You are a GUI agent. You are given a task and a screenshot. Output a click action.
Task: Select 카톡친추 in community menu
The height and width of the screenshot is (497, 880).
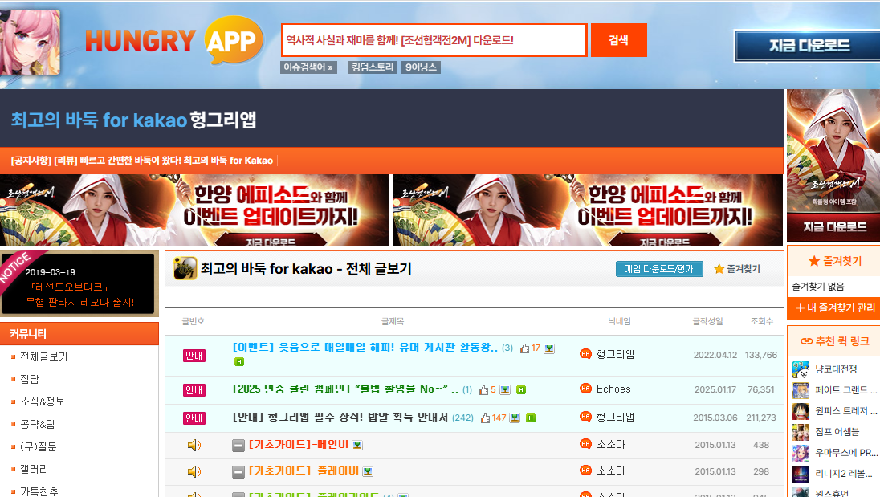pos(39,491)
